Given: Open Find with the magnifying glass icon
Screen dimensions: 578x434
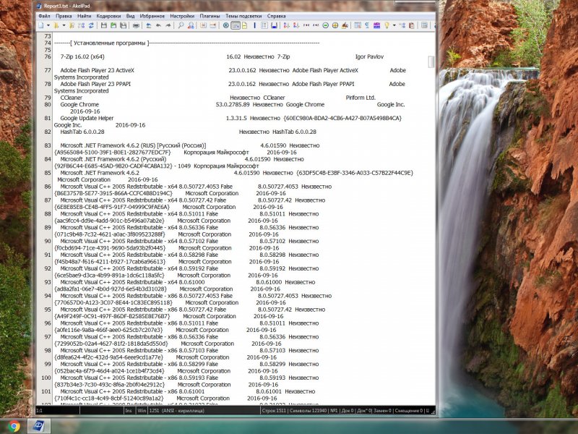Looking at the screenshot, I should pyautogui.click(x=181, y=25).
